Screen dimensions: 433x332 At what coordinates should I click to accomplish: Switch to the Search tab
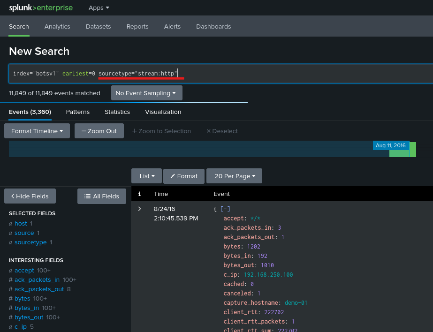(x=19, y=26)
